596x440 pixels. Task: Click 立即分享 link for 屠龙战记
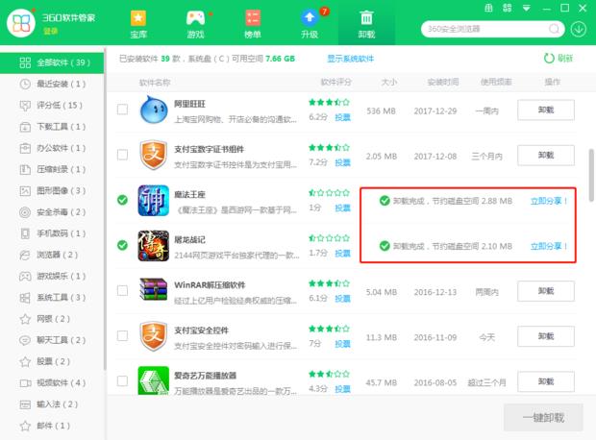(549, 246)
